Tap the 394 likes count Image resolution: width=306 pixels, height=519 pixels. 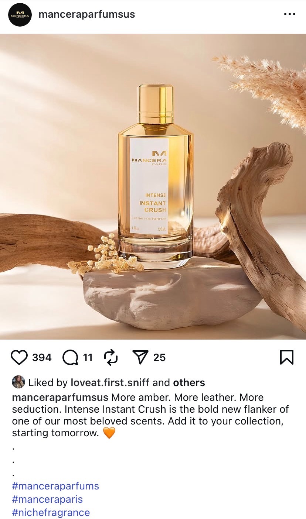pyautogui.click(x=42, y=358)
